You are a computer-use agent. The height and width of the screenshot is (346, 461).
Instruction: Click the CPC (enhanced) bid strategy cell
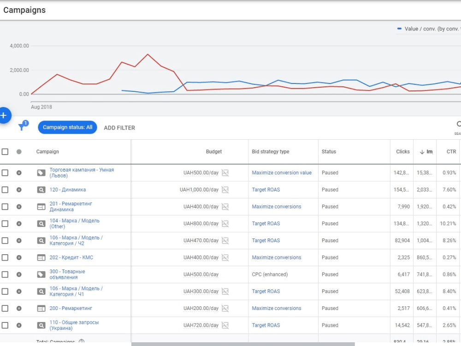[270, 274]
